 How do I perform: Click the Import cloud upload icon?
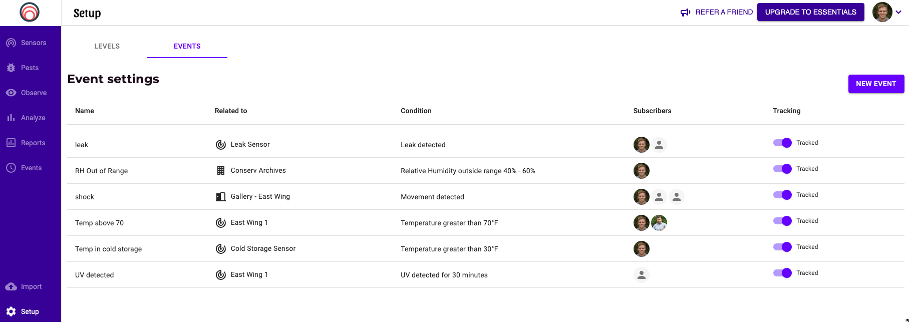11,286
